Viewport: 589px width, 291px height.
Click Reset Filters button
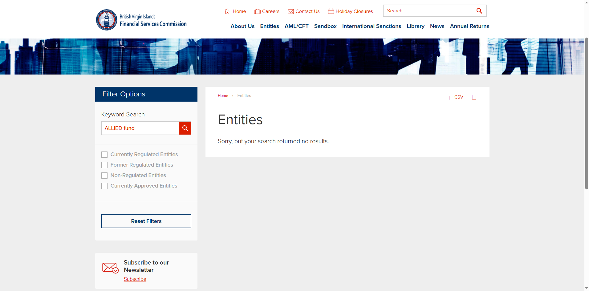coord(146,221)
